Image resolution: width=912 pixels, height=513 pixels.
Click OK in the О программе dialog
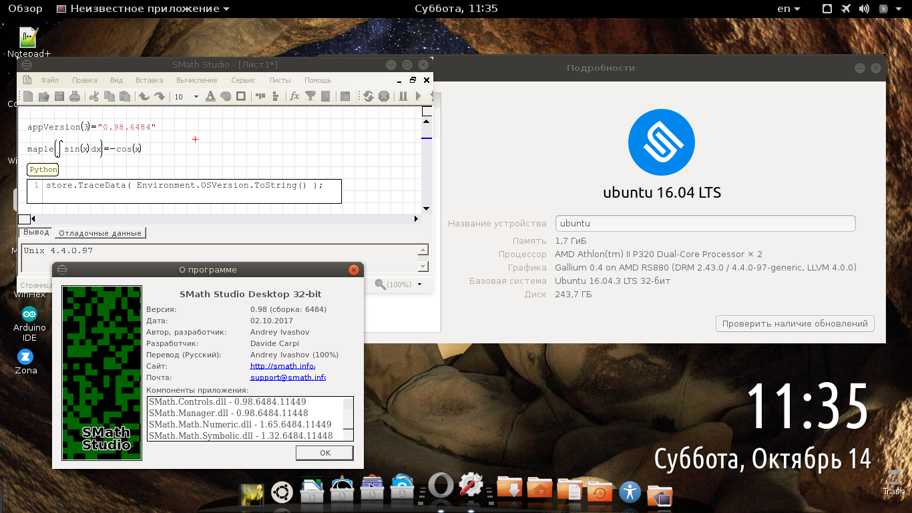(324, 453)
